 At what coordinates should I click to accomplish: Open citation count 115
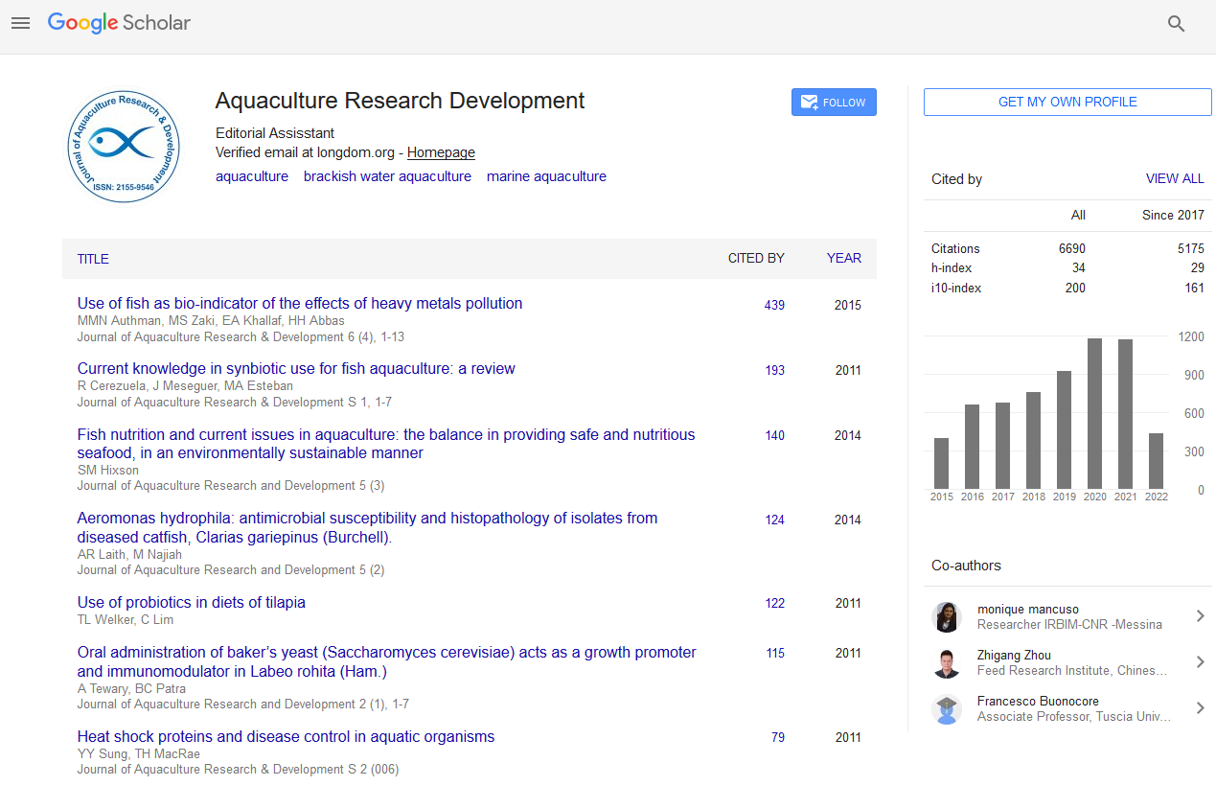coord(774,653)
